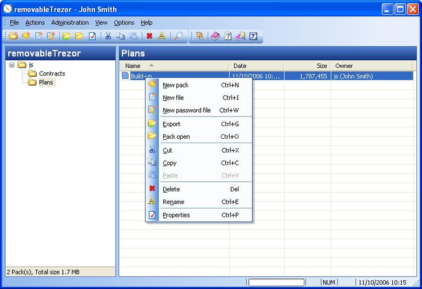This screenshot has width=422, height=289.
Task: Click the NUM status bar indicator
Action: click(329, 282)
